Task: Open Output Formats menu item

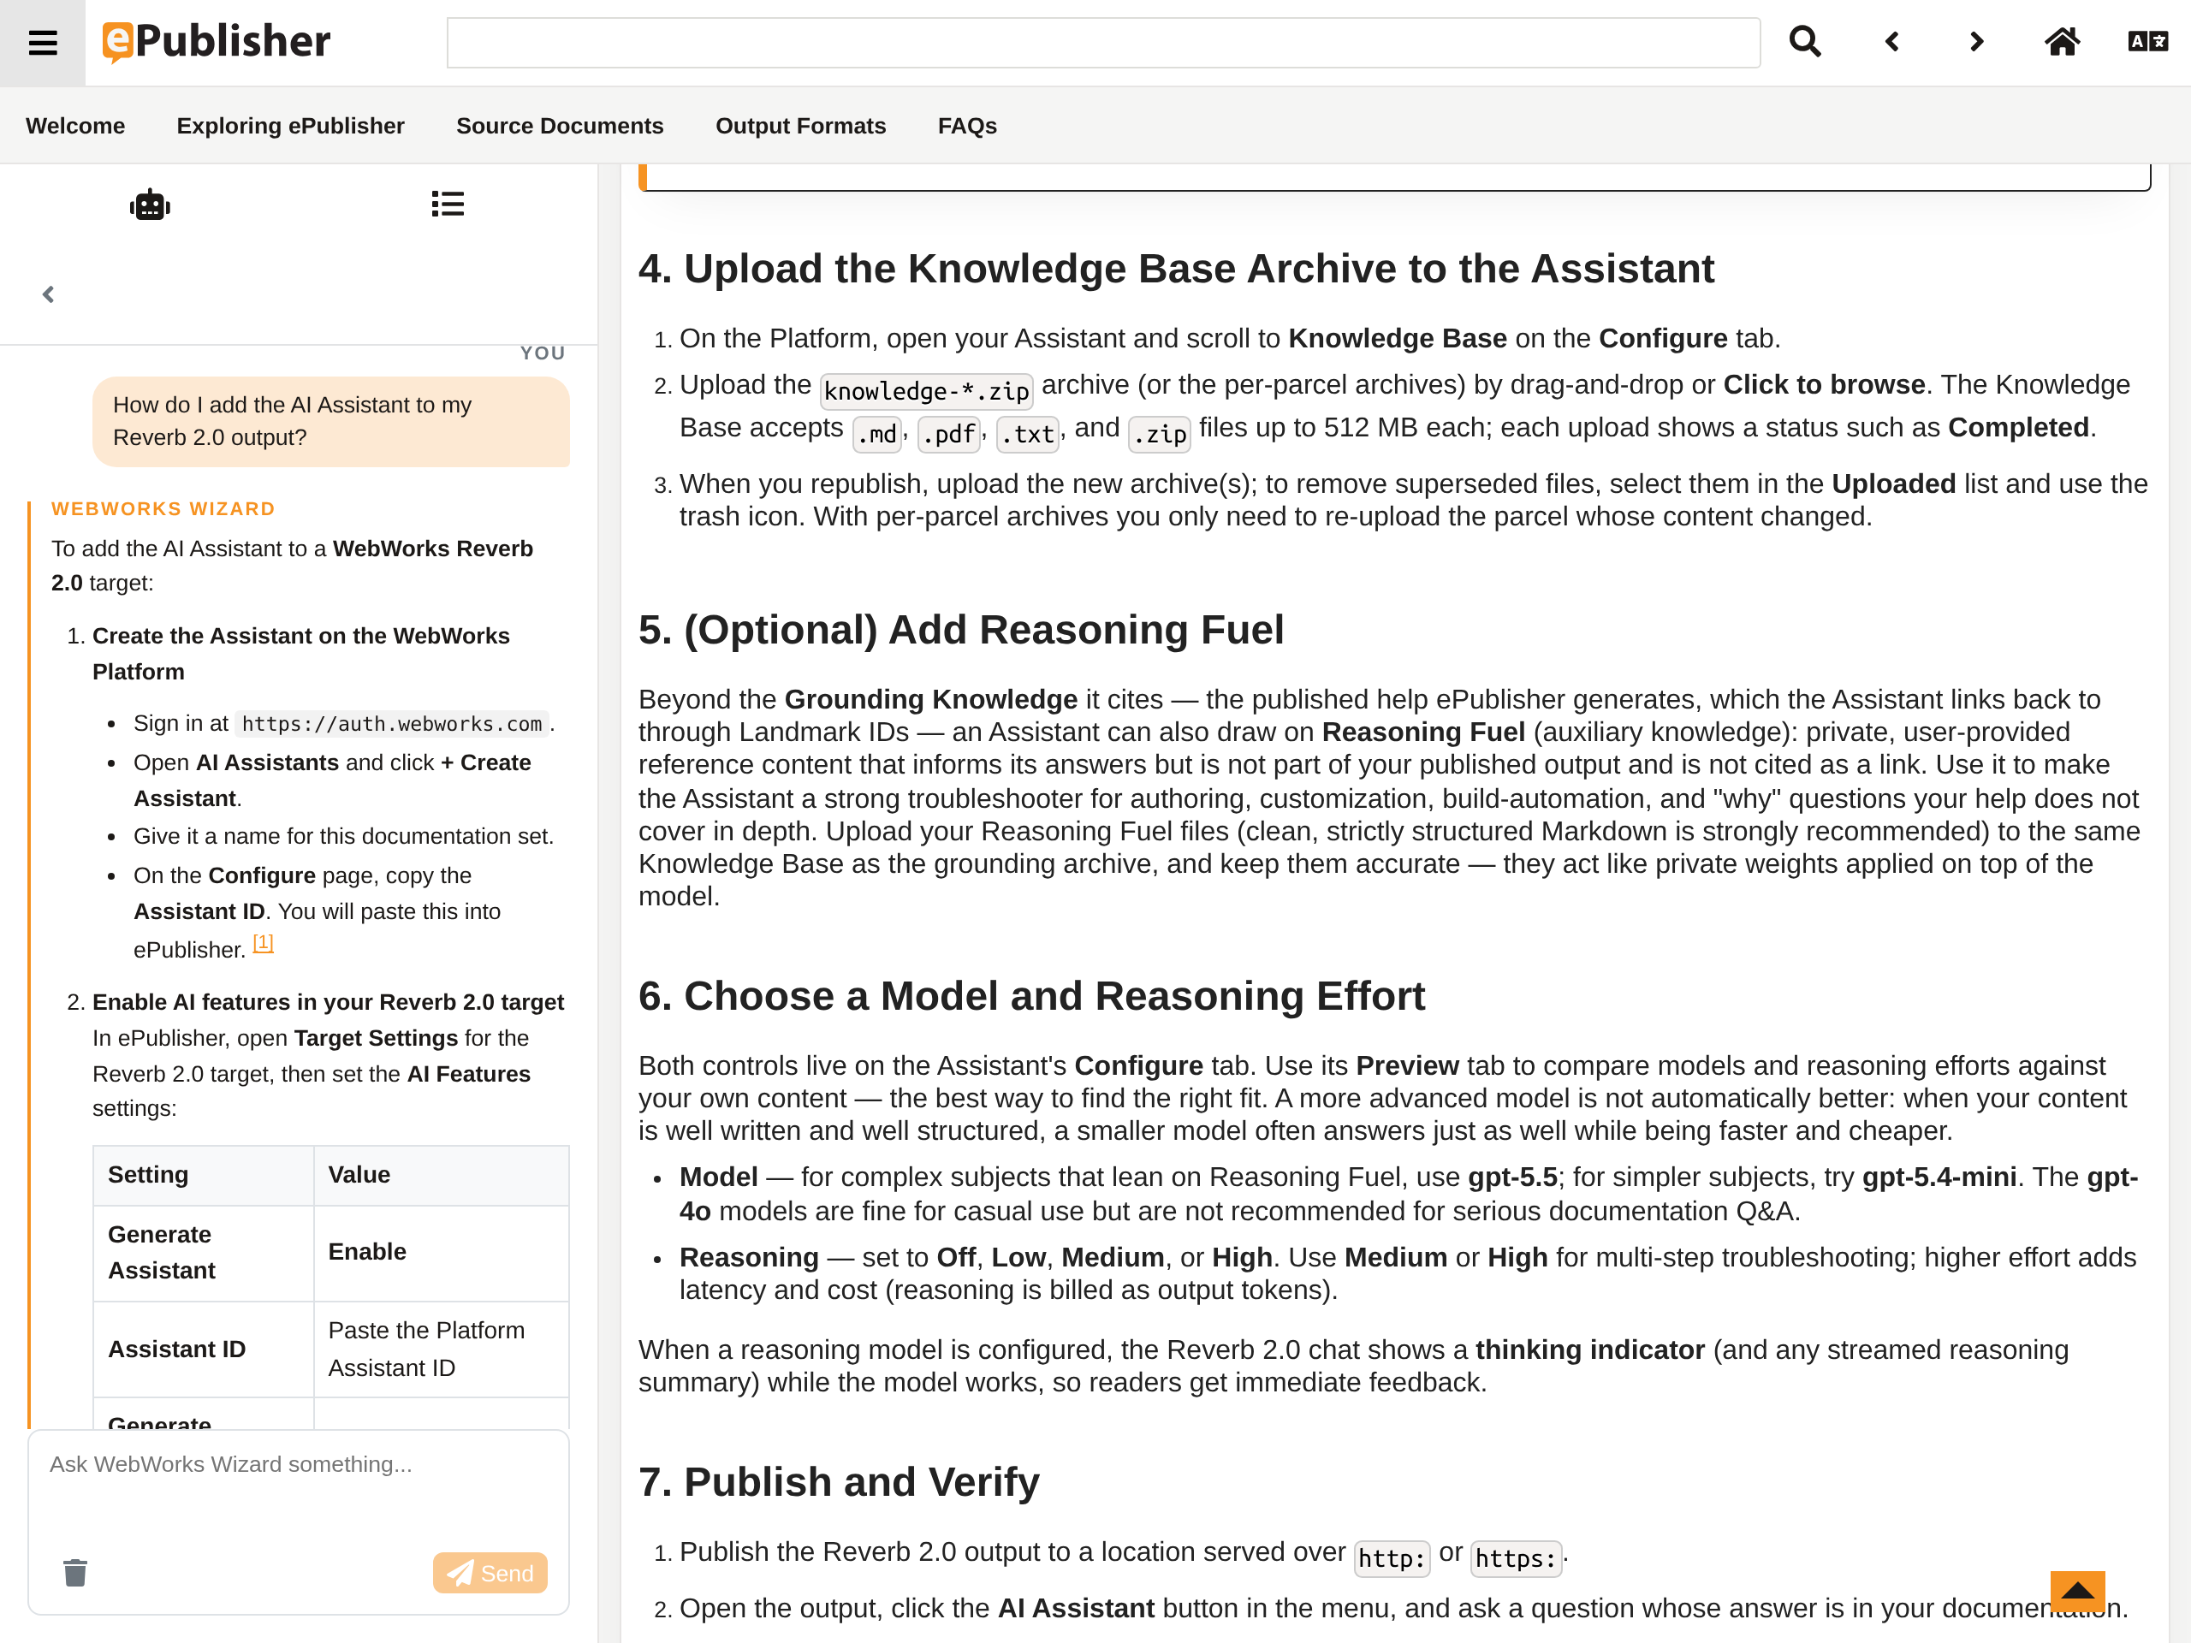Action: [800, 126]
